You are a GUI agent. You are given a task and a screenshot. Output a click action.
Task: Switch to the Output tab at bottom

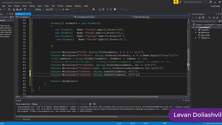18,119
